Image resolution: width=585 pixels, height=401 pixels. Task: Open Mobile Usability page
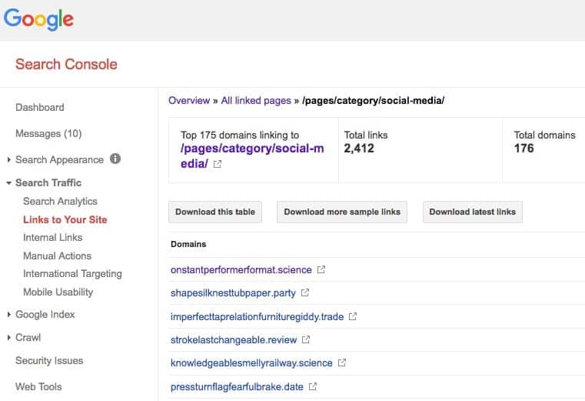58,292
